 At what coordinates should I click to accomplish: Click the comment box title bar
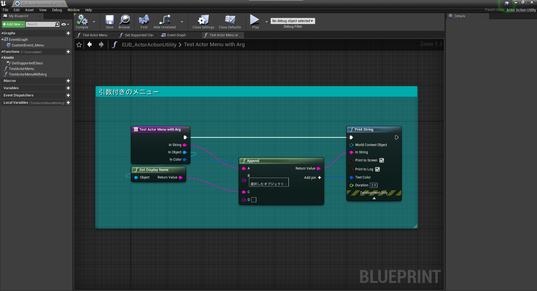click(x=257, y=92)
